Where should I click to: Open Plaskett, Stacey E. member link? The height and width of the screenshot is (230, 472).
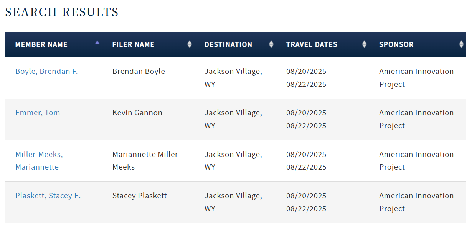point(48,196)
